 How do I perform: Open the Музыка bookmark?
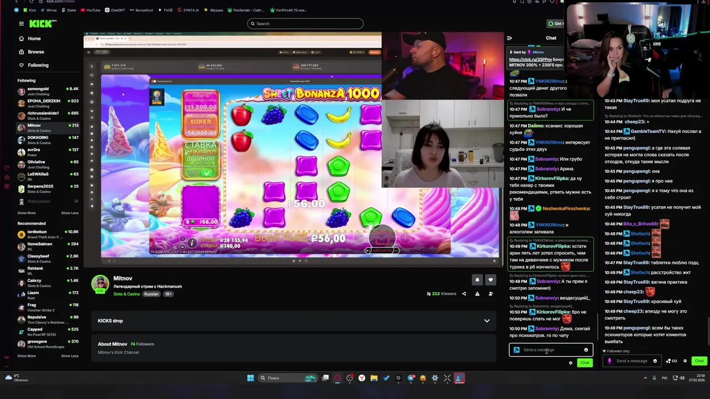[x=213, y=10]
